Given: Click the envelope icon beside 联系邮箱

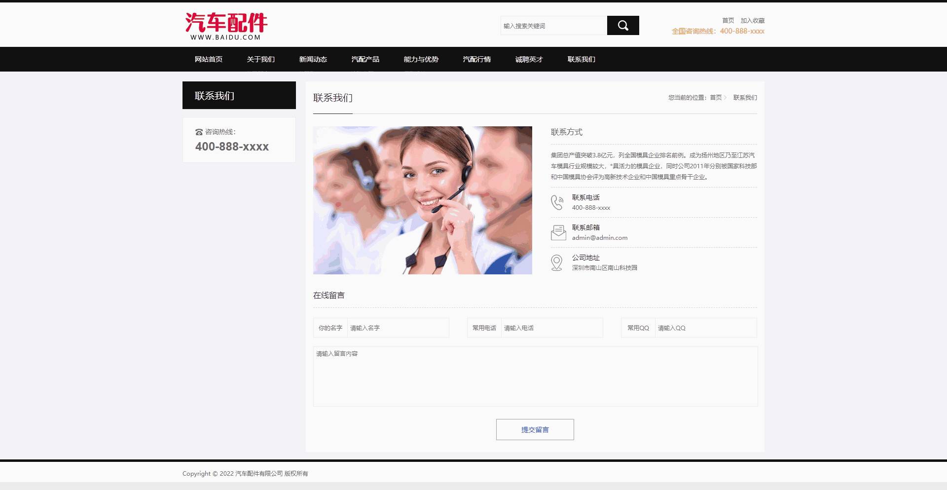Looking at the screenshot, I should point(558,232).
